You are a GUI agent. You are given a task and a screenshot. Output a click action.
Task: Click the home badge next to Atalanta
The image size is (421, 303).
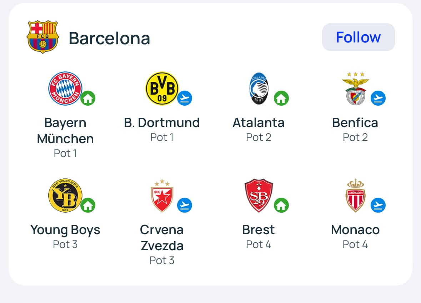(281, 98)
